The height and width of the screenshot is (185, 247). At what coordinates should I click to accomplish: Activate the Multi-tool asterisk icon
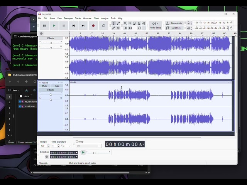point(118,28)
